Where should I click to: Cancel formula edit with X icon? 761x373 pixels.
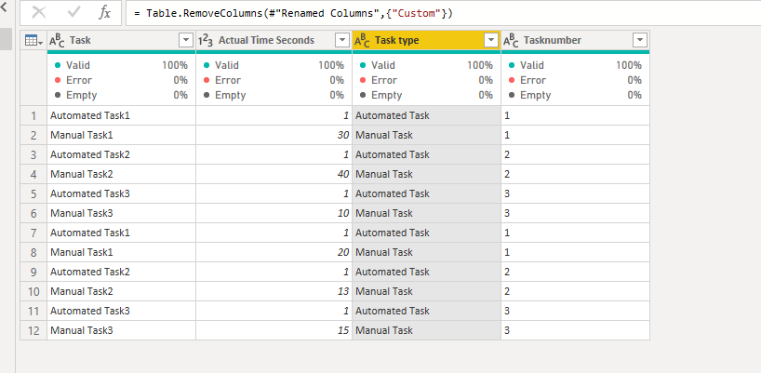pyautogui.click(x=39, y=13)
